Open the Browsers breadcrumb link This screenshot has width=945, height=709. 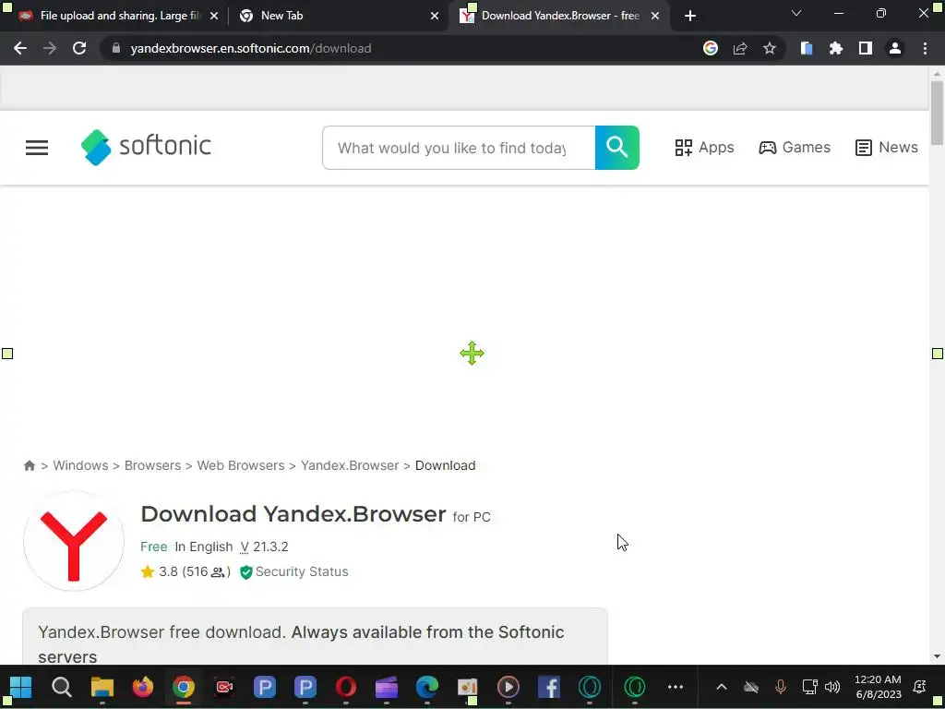click(152, 465)
